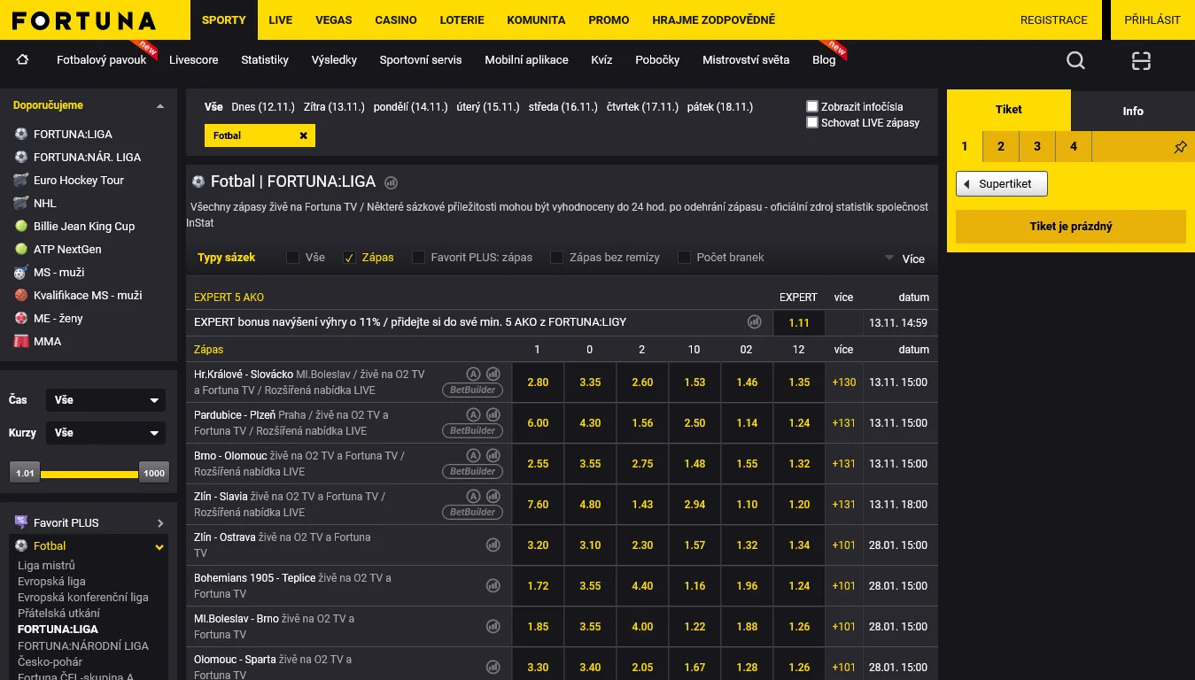Click the home icon in navigation bar
This screenshot has height=680, width=1195.
pyautogui.click(x=23, y=60)
